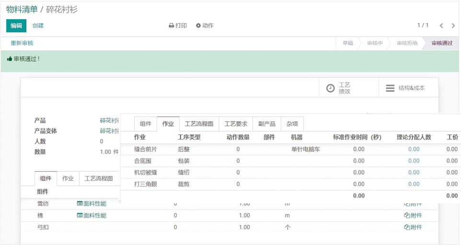Click the 打印 printer button
The width and height of the screenshot is (461, 246).
[178, 25]
